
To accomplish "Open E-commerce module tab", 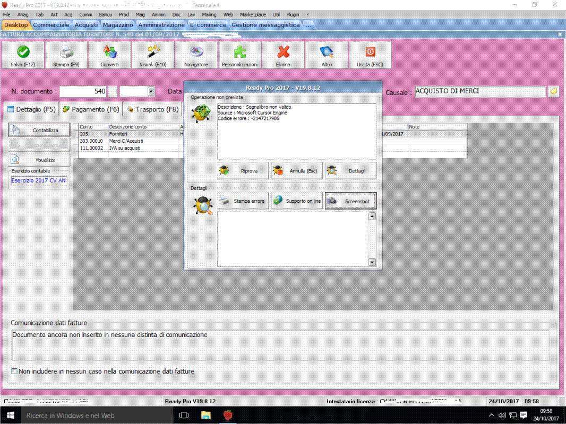I will point(208,25).
